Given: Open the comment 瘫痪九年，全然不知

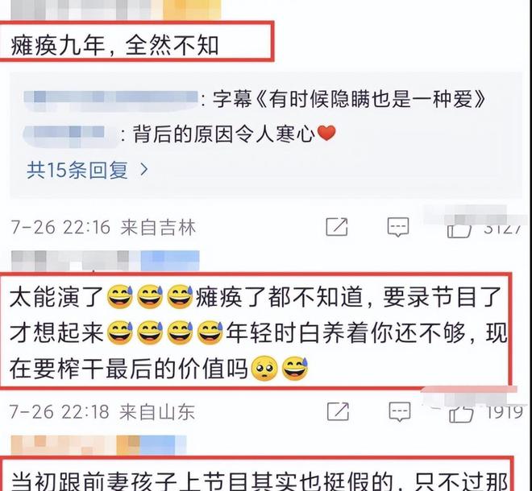Looking at the screenshot, I should pyautogui.click(x=114, y=45).
